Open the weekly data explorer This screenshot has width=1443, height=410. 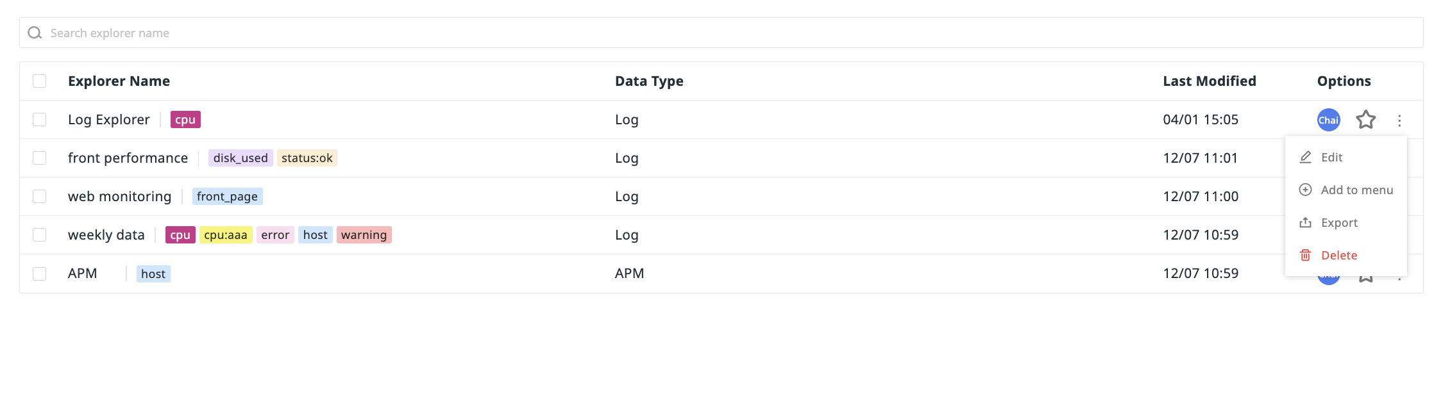pyautogui.click(x=106, y=234)
